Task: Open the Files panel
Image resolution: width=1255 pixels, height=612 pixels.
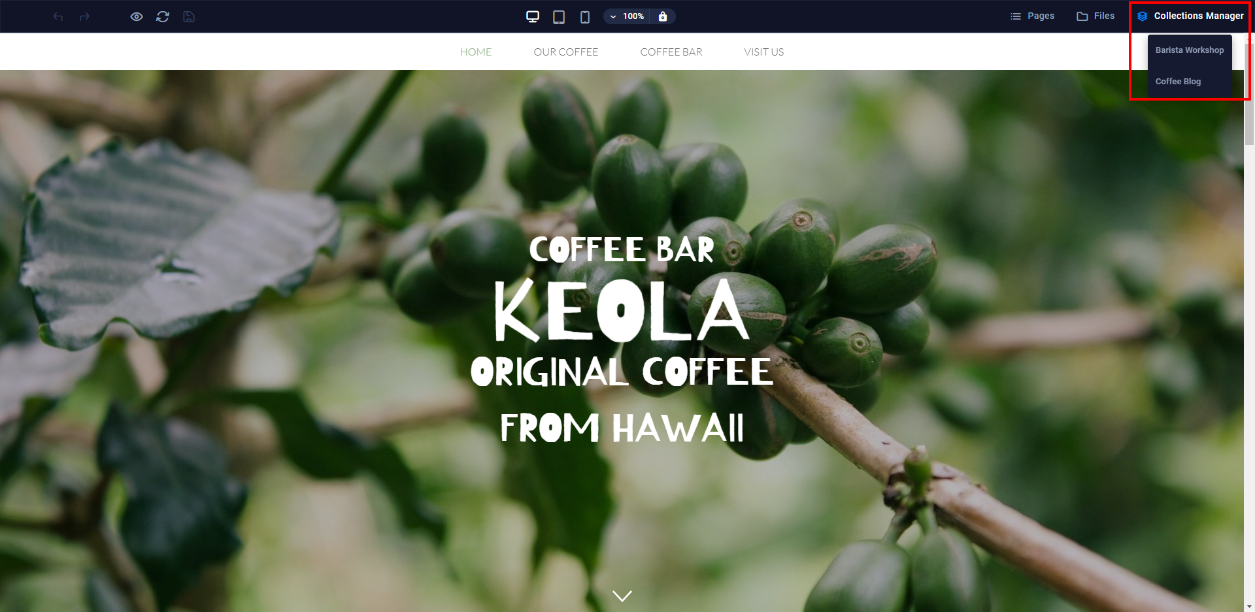Action: (1096, 16)
